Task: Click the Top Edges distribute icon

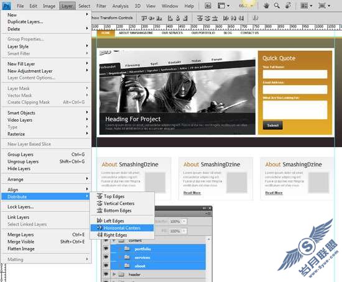Action: pos(99,196)
